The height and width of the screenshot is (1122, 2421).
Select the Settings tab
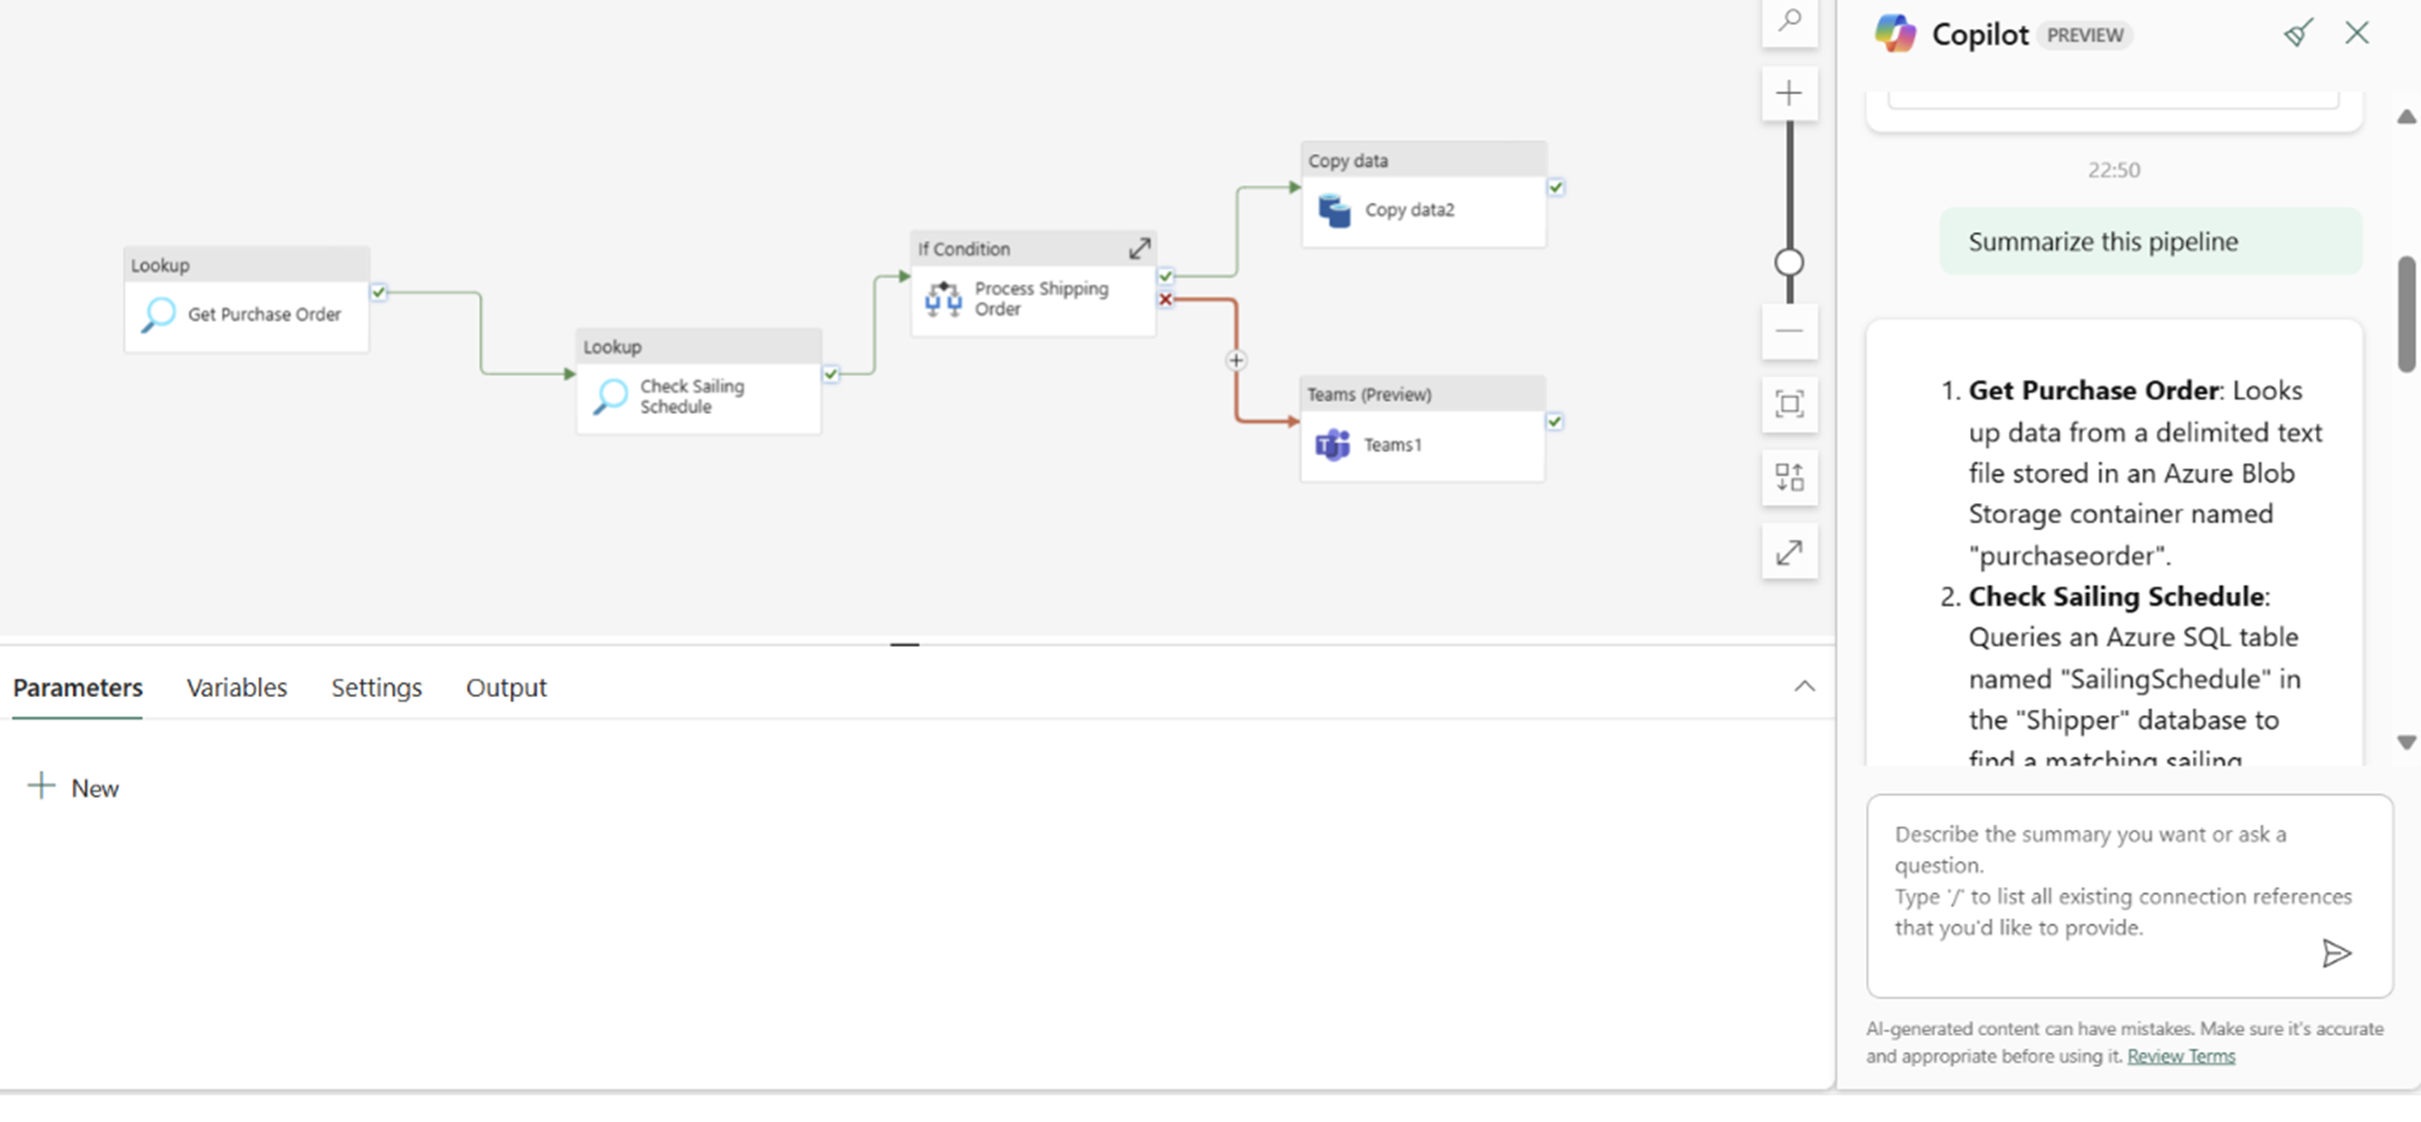(x=375, y=687)
